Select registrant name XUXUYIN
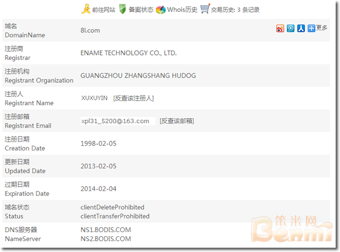This screenshot has width=340, height=252. [94, 98]
